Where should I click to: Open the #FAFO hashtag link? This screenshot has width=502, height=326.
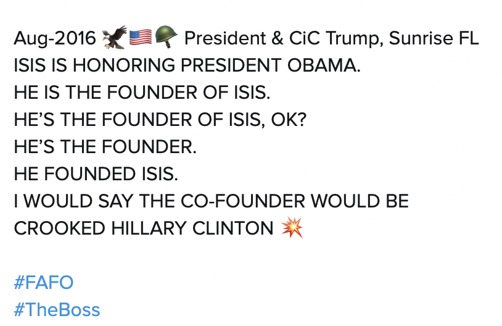tap(43, 283)
